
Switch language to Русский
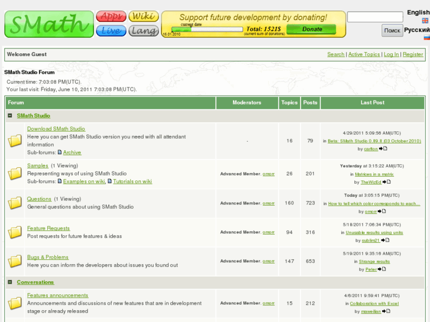tap(417, 30)
